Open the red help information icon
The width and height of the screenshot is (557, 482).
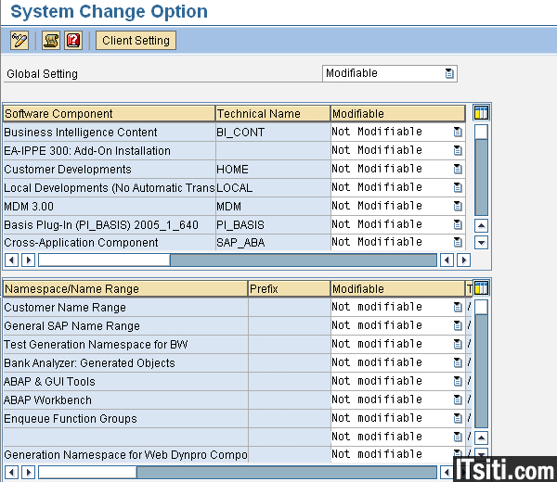click(73, 41)
